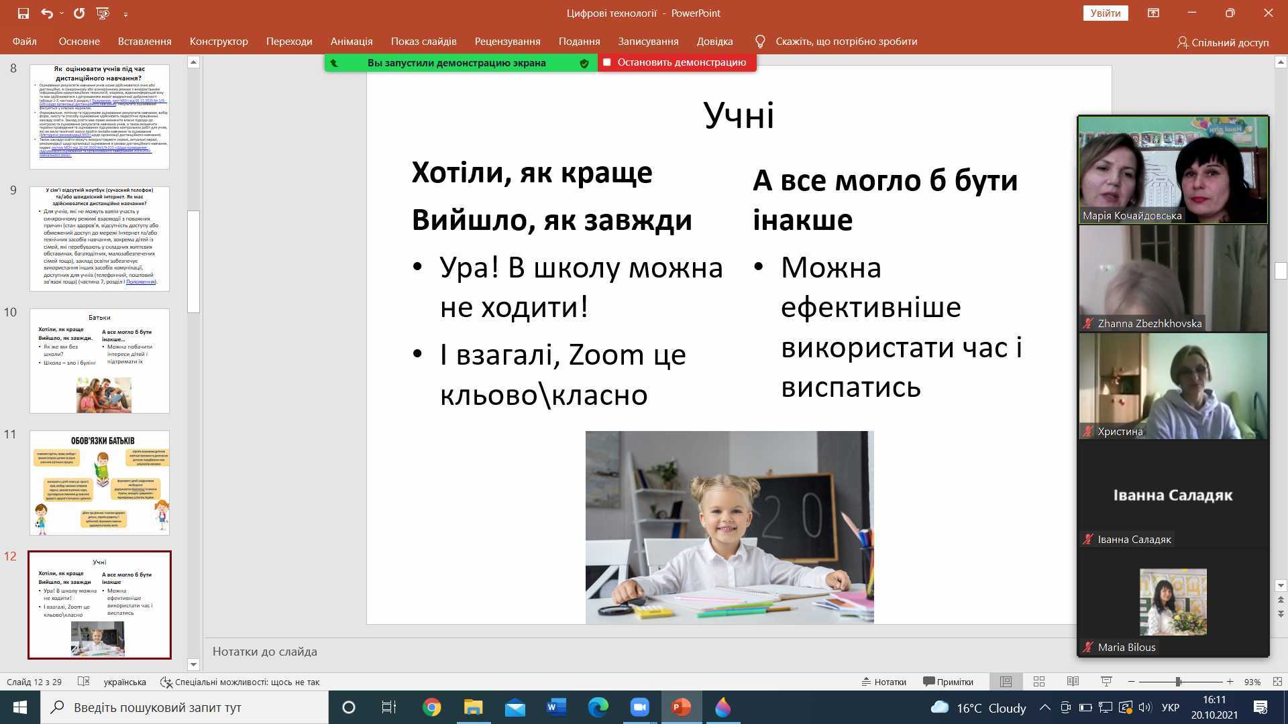Screen dimensions: 1288x724
Task: Click the Save icon in quick access toolbar
Action: [x=23, y=13]
